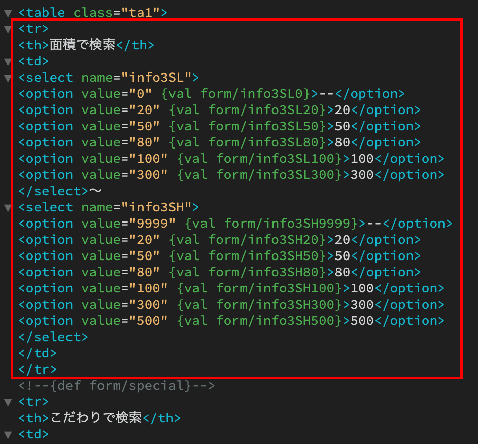The image size is (478, 444).
Task: Collapse the tr node after the form/special comment
Action: coord(8,402)
